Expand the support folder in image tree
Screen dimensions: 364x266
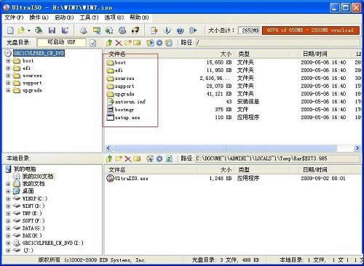point(8,83)
